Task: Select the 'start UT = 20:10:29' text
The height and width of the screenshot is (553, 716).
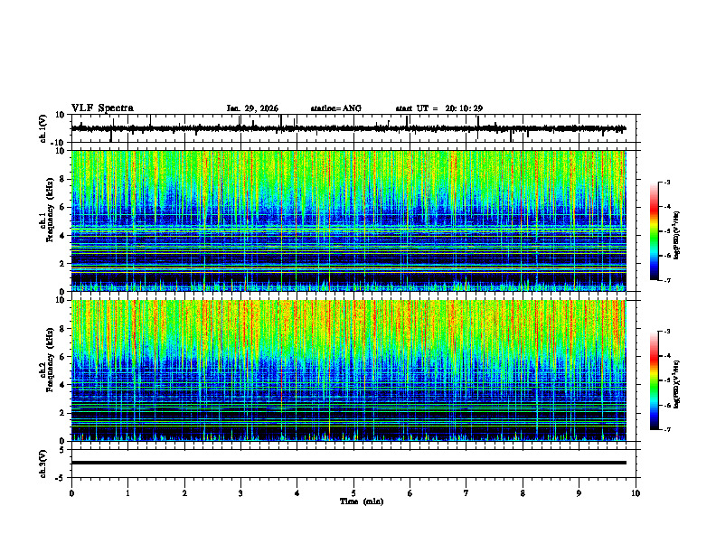Action: pos(439,108)
